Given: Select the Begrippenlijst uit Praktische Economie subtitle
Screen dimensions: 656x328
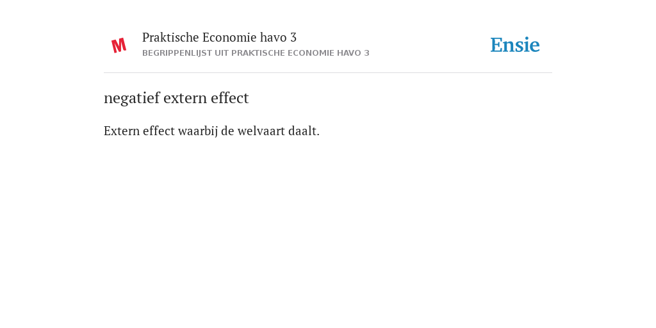Looking at the screenshot, I should click(x=256, y=53).
